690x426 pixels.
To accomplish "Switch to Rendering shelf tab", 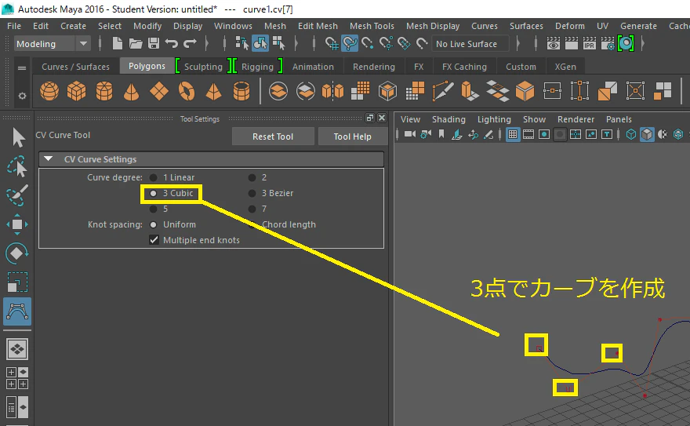I will pos(373,67).
